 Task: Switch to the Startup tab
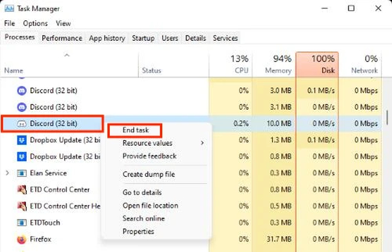pyautogui.click(x=143, y=38)
